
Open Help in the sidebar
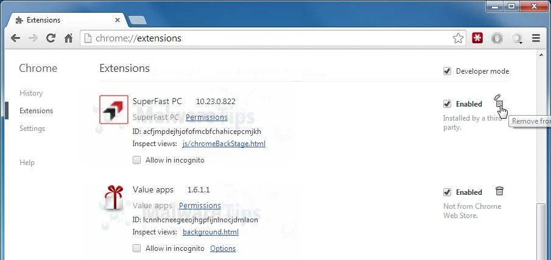point(27,163)
